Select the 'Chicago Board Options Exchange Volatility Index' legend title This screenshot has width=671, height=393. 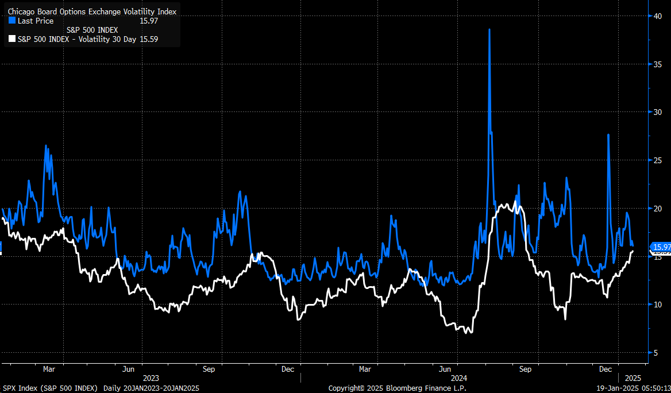tap(92, 11)
